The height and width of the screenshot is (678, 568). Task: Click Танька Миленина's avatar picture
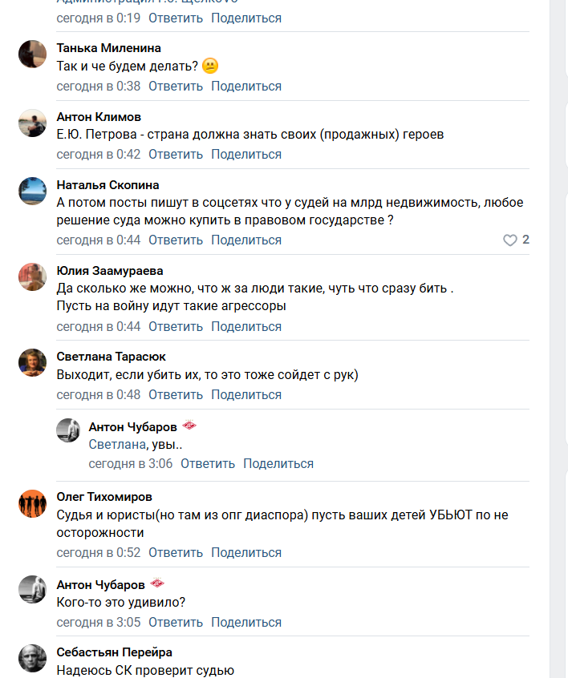click(32, 54)
